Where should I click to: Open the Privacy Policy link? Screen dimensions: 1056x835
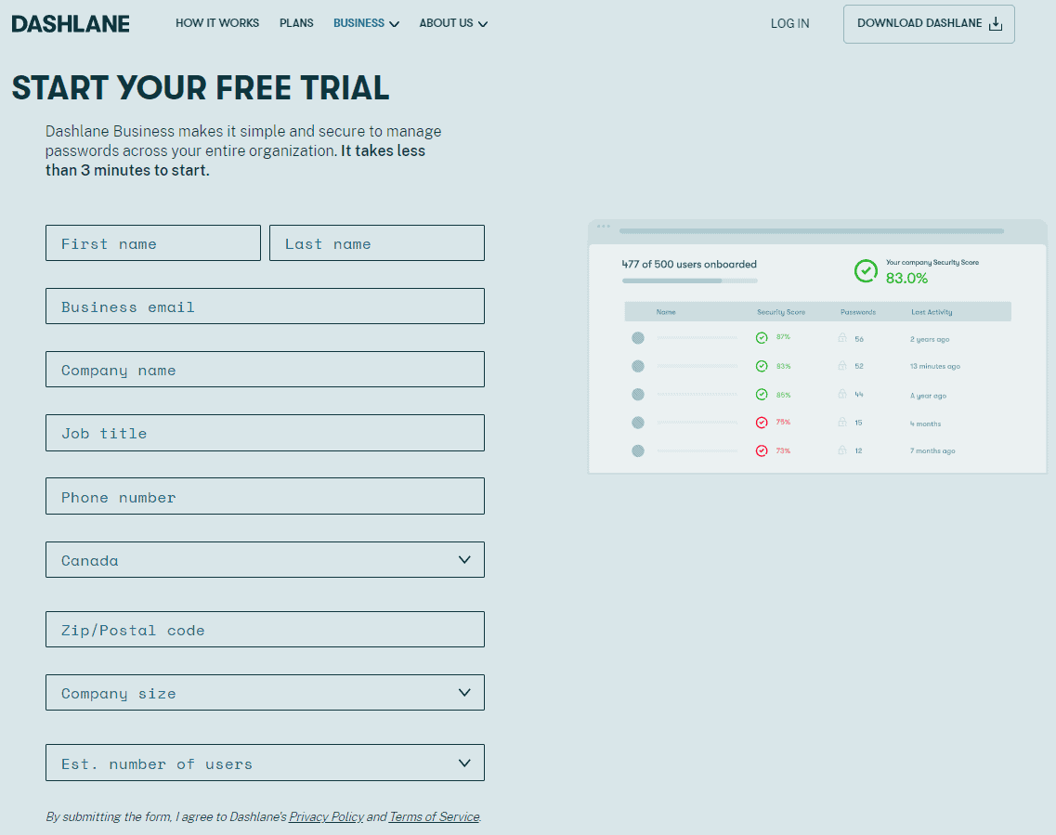326,816
